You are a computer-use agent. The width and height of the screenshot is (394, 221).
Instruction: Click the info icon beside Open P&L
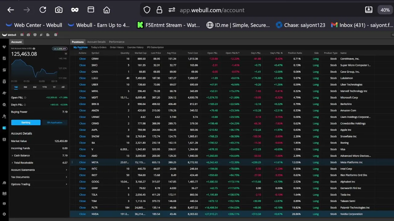(x=25, y=98)
